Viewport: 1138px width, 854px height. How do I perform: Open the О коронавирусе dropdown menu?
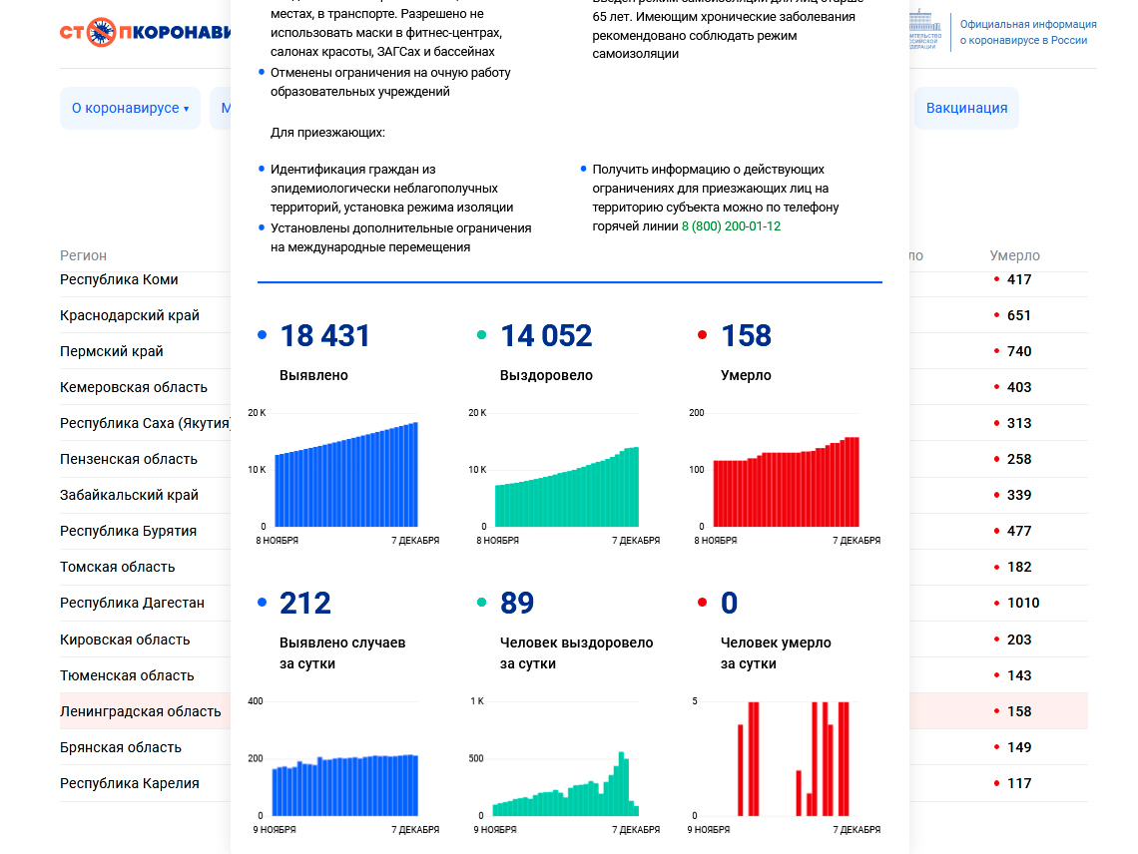pos(130,108)
